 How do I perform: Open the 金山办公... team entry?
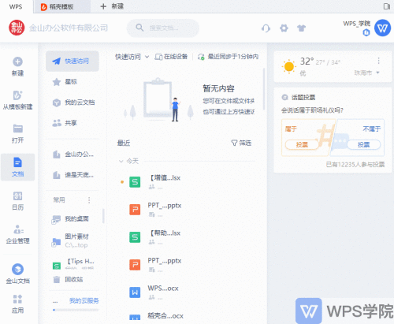73,155
